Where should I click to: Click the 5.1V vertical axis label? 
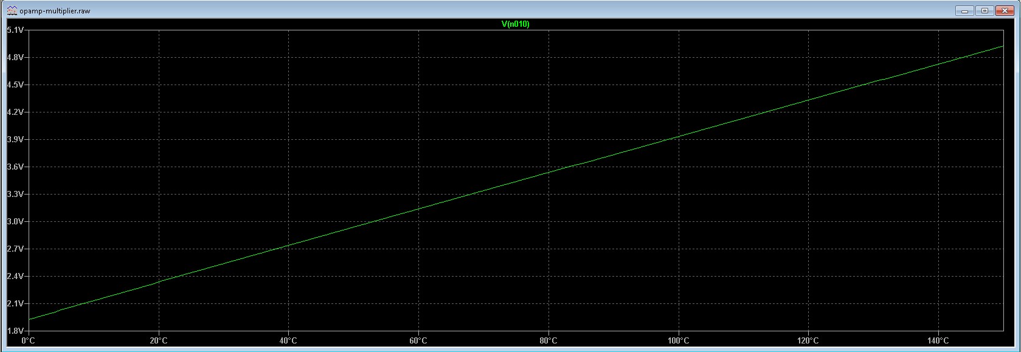click(15, 30)
